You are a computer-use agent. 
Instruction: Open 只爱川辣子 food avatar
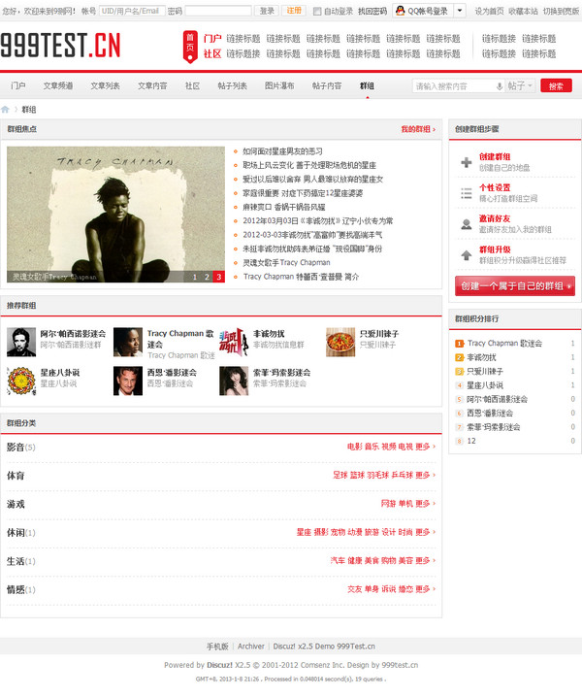pyautogui.click(x=340, y=343)
